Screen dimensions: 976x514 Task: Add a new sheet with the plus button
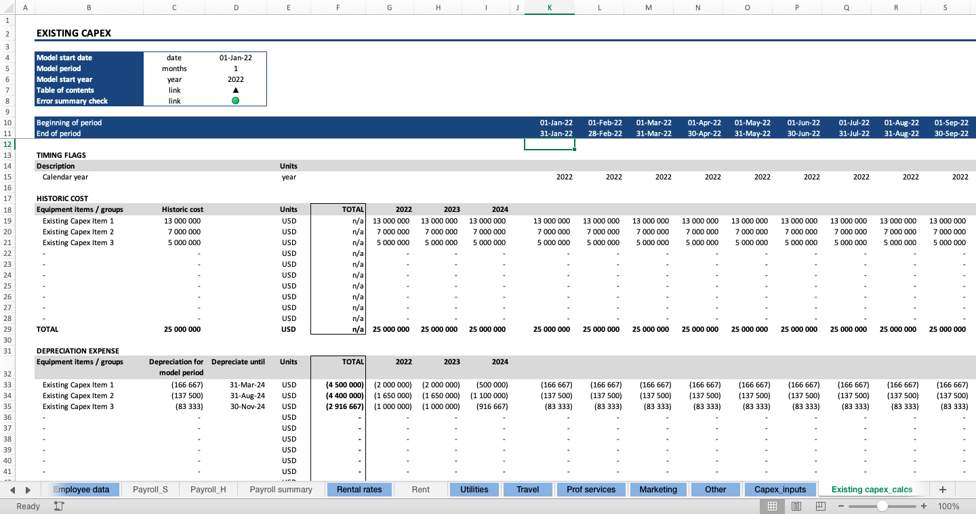(942, 490)
